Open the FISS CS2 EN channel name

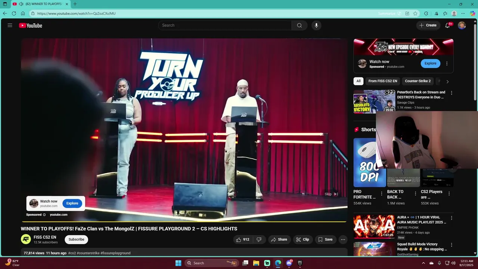coord(45,237)
